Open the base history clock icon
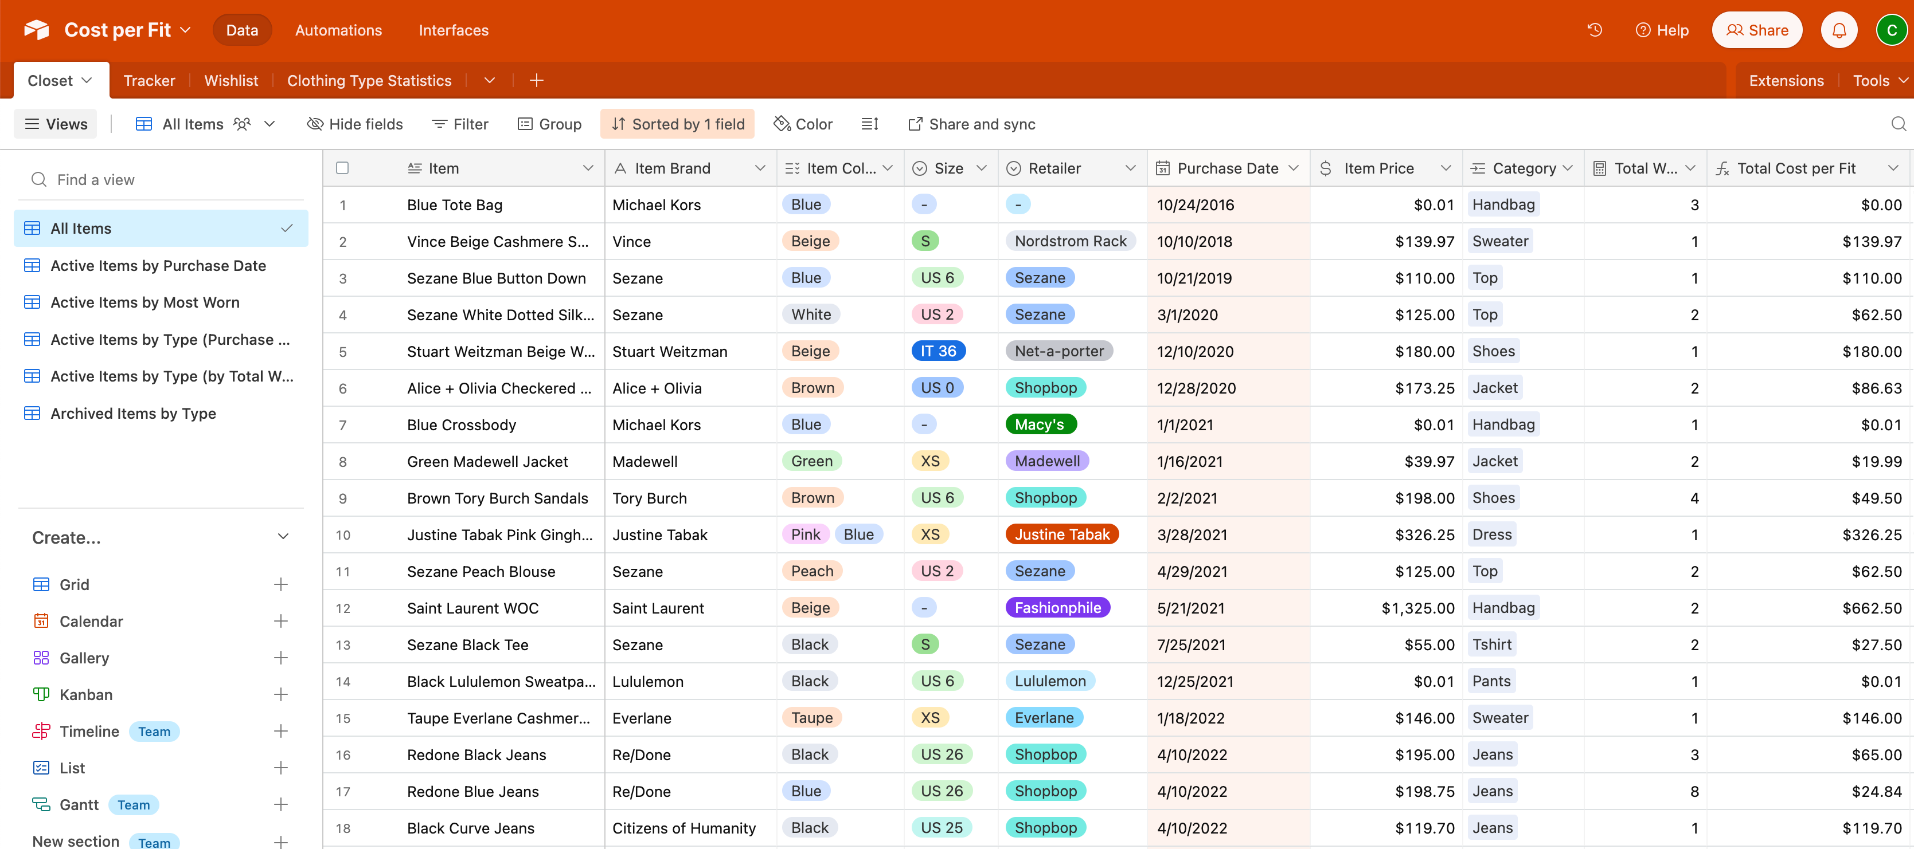The width and height of the screenshot is (1914, 849). click(x=1595, y=30)
